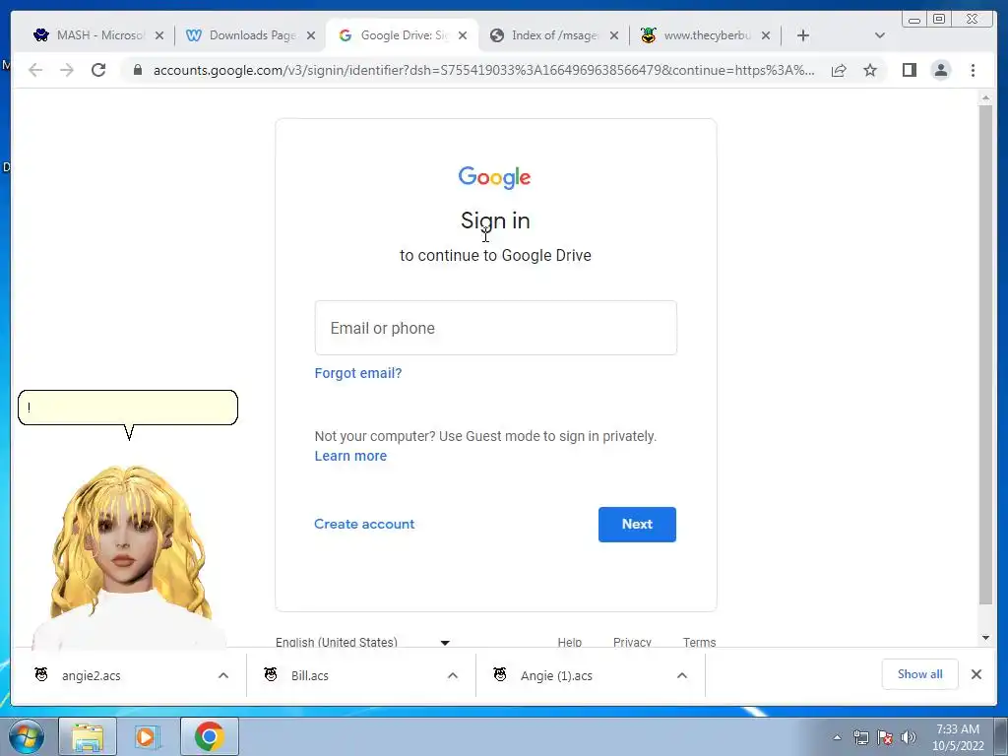Click the agent's yellow speech balloon

point(128,408)
